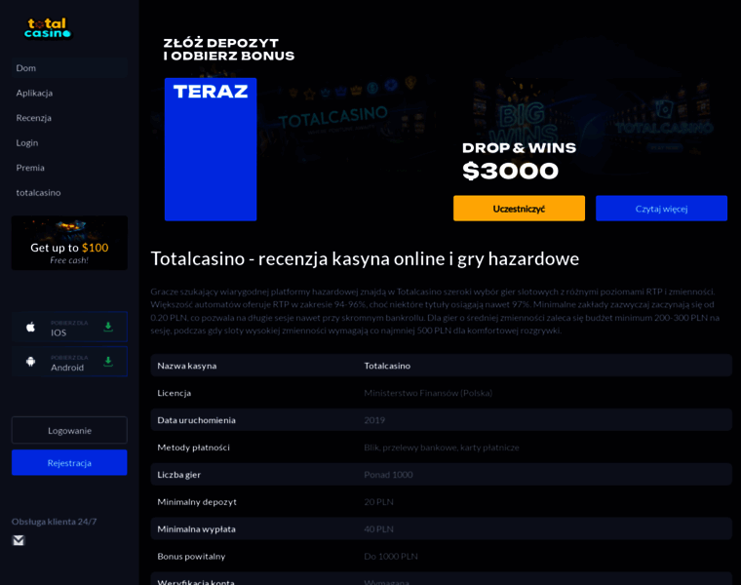741x585 pixels.
Task: Click the Ponad 1000 value
Action: click(x=388, y=475)
